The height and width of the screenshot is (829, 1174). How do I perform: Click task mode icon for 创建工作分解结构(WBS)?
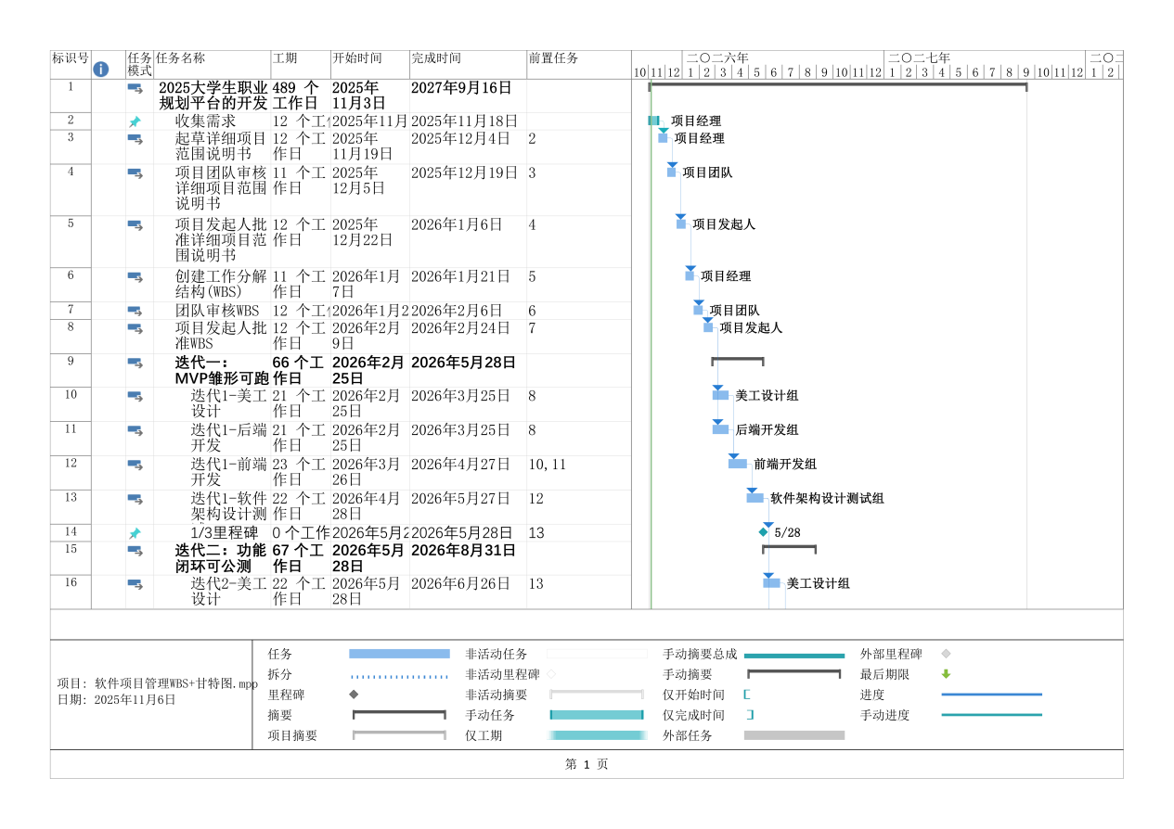(x=135, y=277)
